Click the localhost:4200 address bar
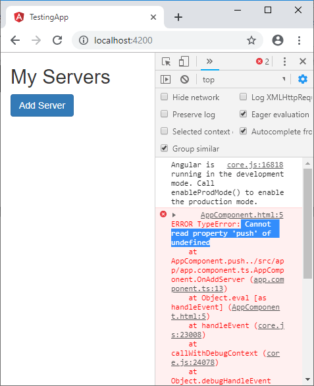The image size is (314, 386). pyautogui.click(x=167, y=40)
